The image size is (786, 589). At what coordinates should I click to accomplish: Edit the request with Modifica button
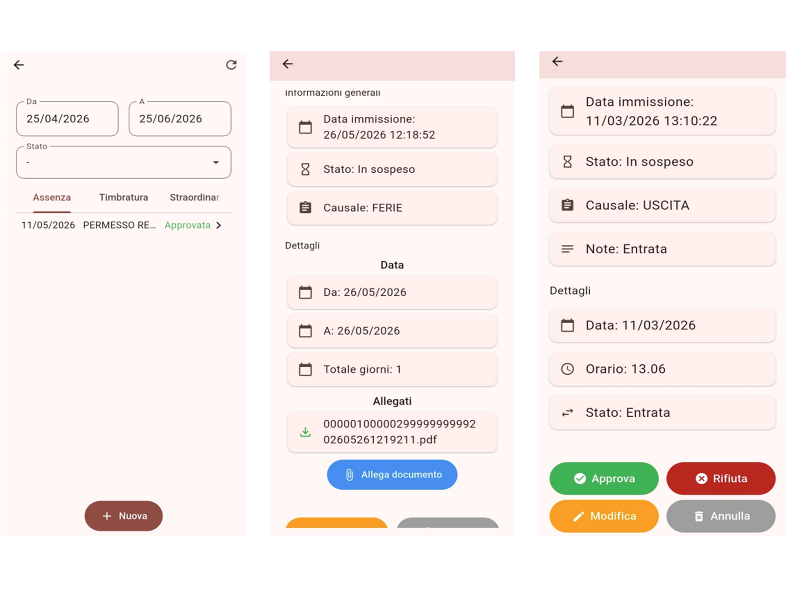(x=604, y=516)
